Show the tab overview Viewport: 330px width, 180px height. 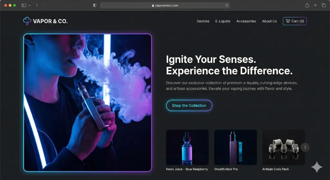click(324, 5)
